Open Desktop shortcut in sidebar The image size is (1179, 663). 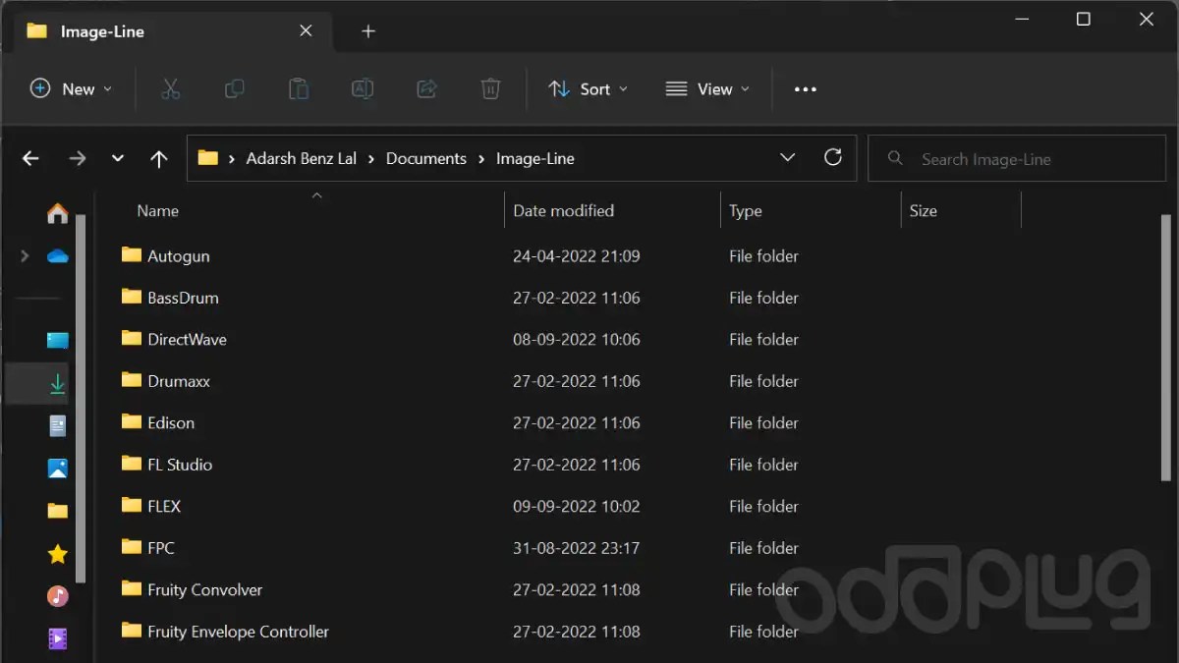click(x=58, y=341)
